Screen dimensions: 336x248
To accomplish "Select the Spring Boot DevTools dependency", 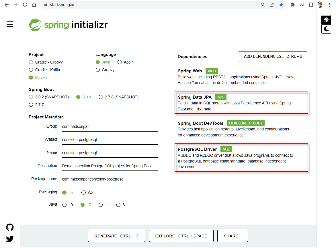I will (242, 129).
